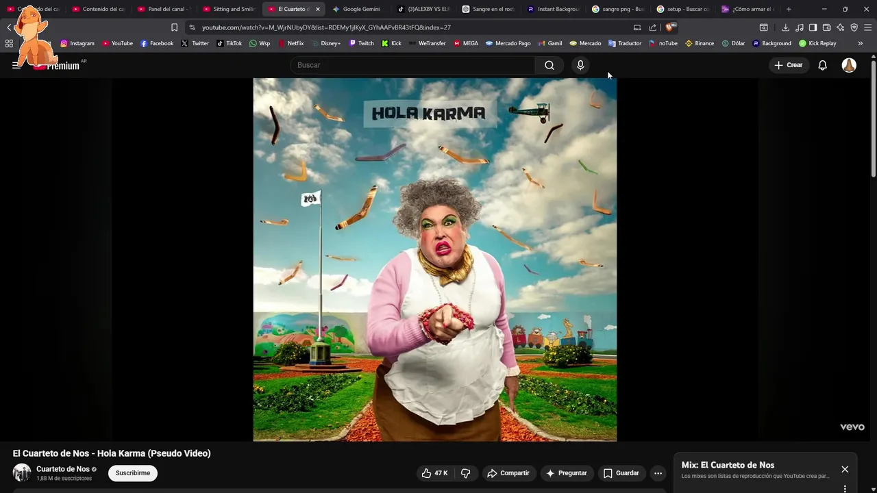Start voice search with microphone icon
This screenshot has width=877, height=493.
[x=580, y=65]
